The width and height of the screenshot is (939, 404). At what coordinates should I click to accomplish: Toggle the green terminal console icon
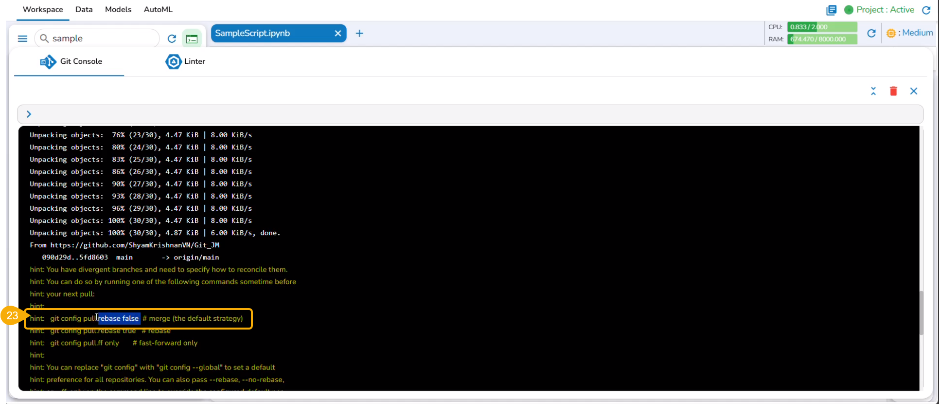coord(192,39)
